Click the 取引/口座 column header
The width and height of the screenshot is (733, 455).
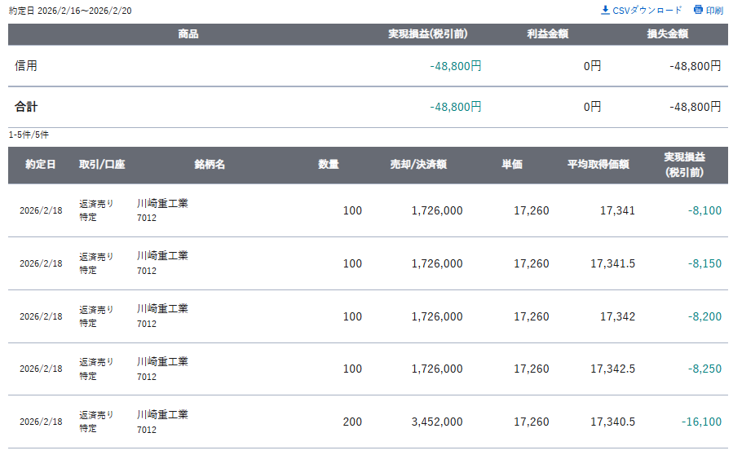[102, 165]
